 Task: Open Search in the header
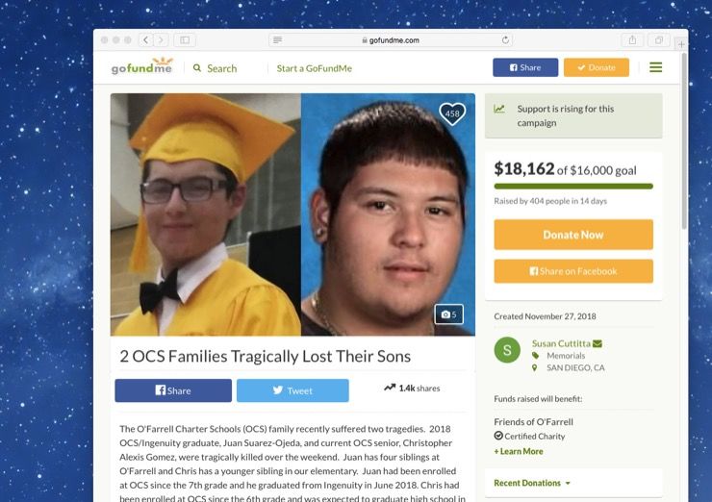(x=215, y=68)
